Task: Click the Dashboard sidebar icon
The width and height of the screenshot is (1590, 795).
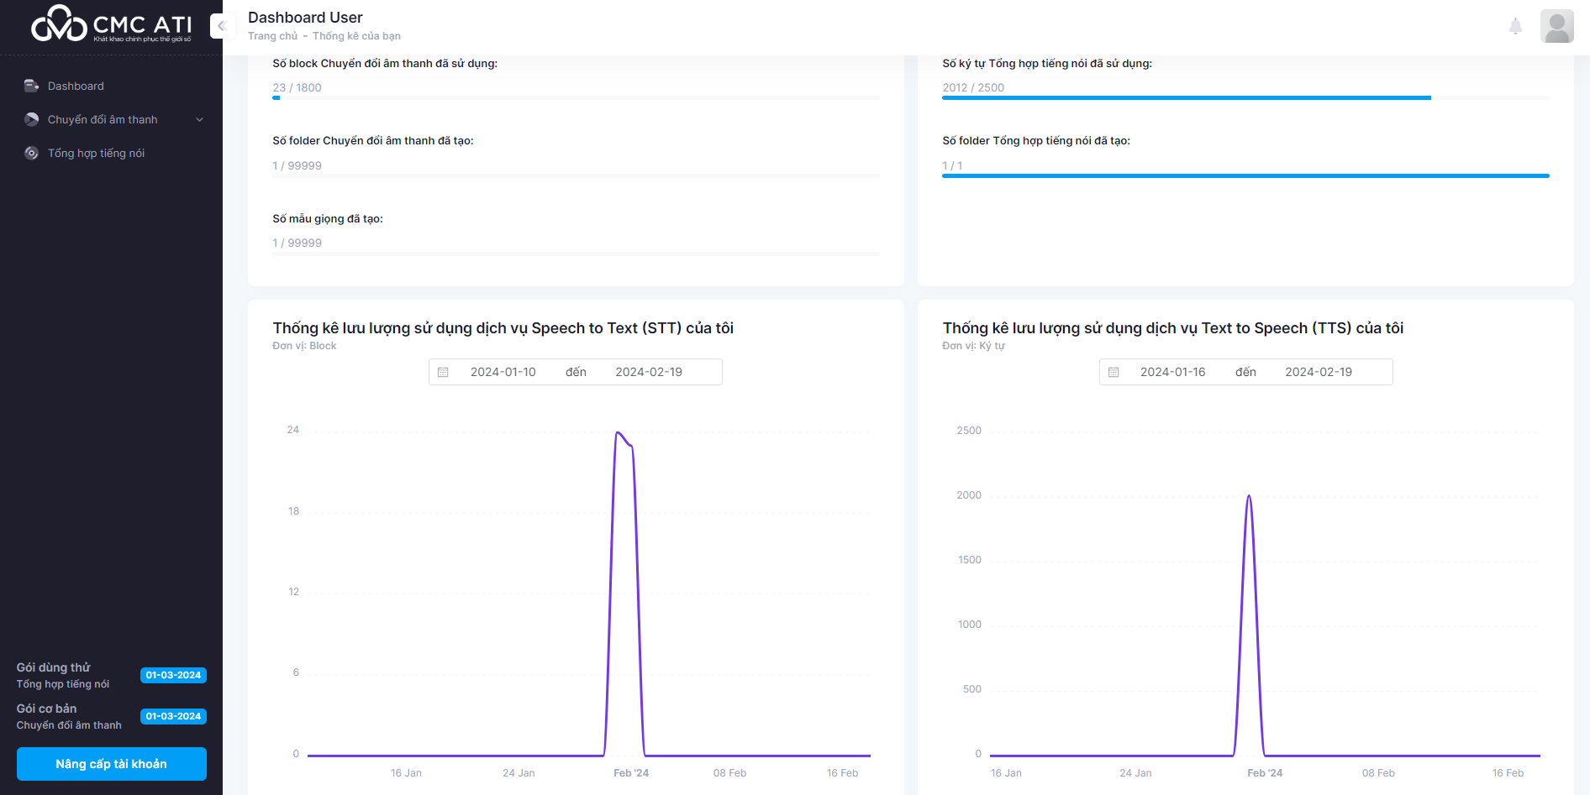Action: 31,86
